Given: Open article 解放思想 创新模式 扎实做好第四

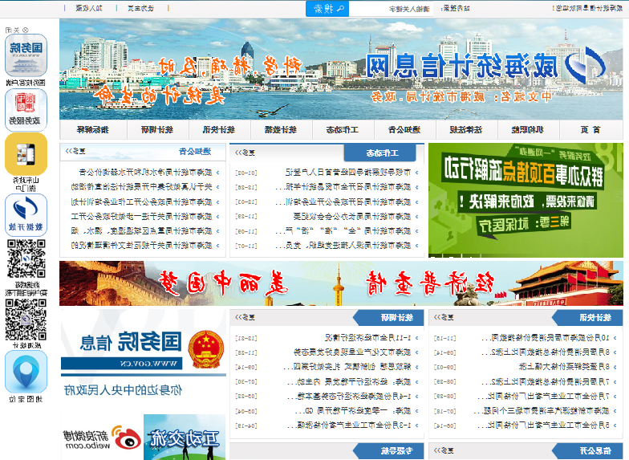Looking at the screenshot, I should point(347,367).
